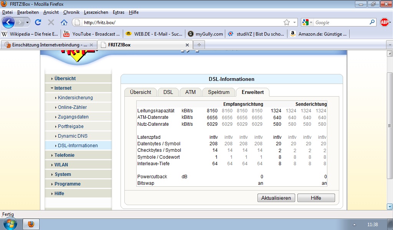Image resolution: width=393 pixels, height=230 pixels.
Task: Click the page scrollbar up arrow
Action: 390,54
